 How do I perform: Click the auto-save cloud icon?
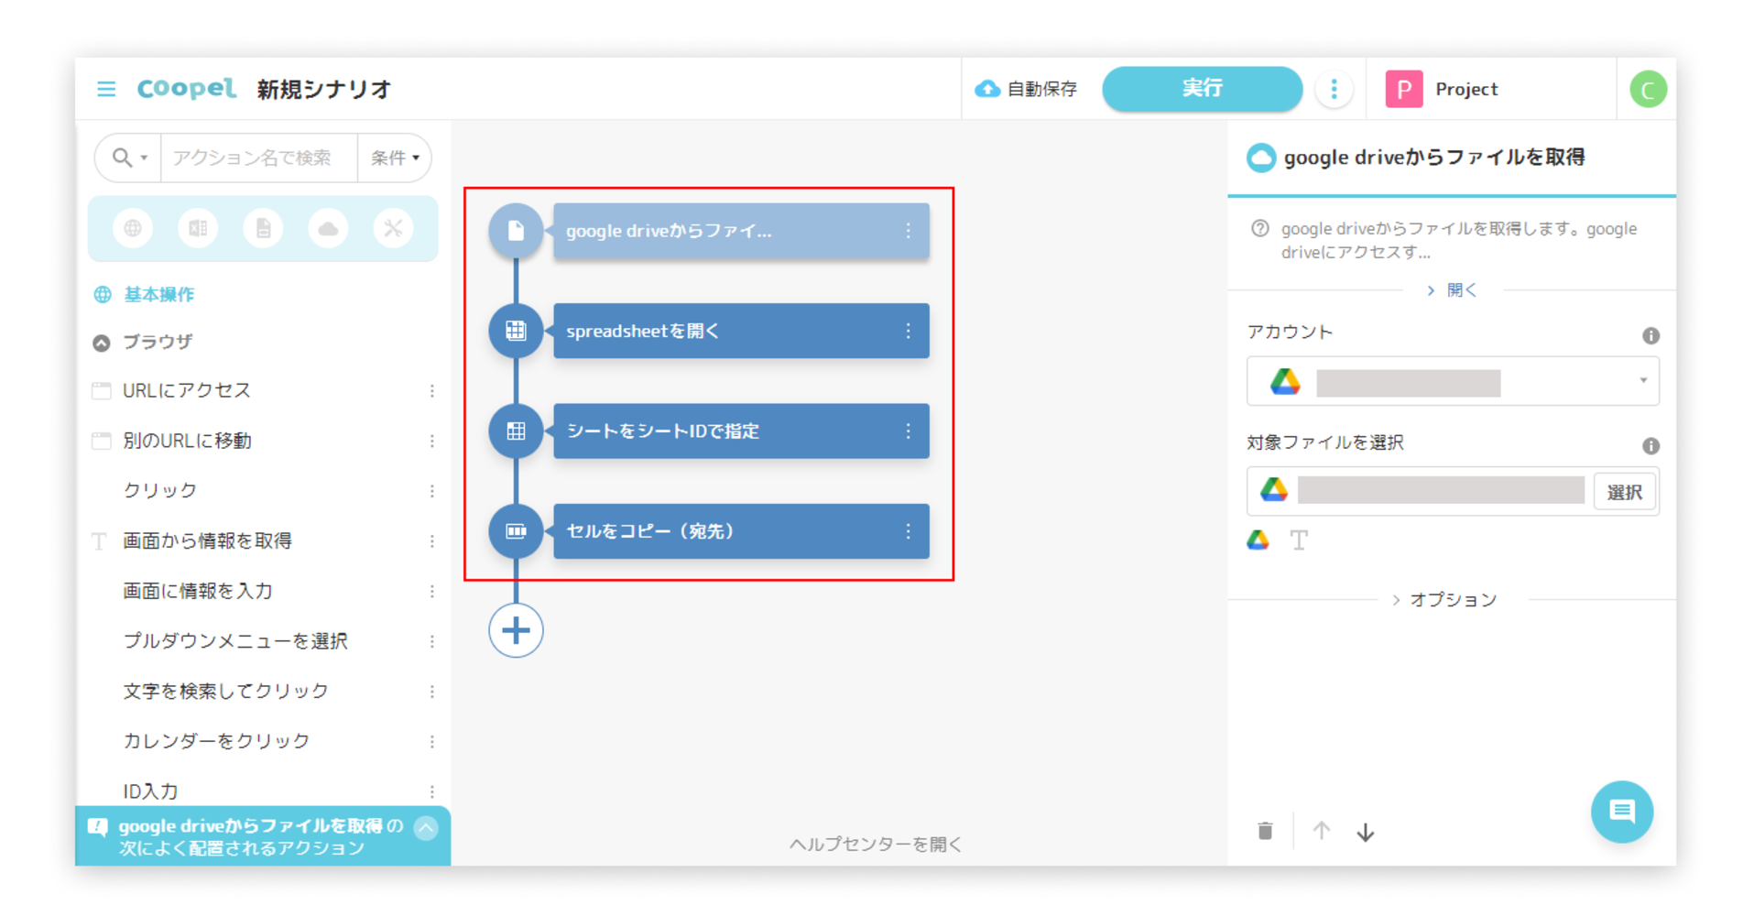(x=987, y=89)
